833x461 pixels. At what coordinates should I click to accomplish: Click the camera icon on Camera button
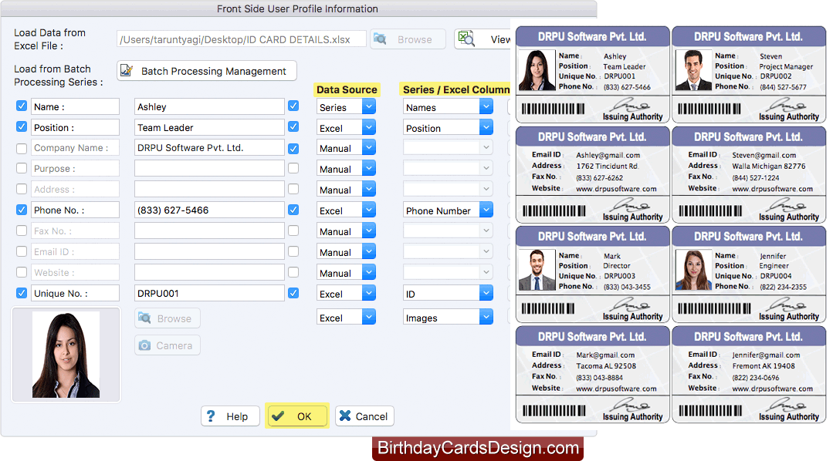[144, 345]
